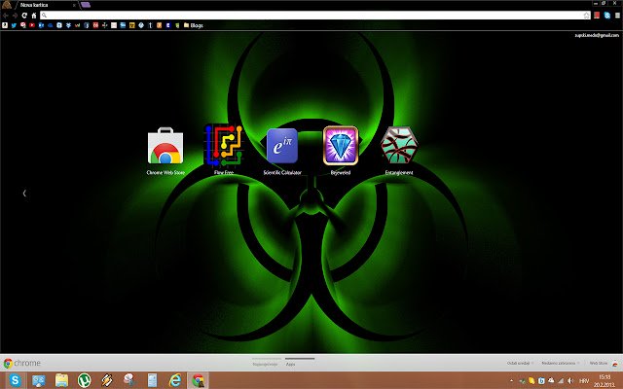Open uTorrent from the taskbar

coord(85,380)
